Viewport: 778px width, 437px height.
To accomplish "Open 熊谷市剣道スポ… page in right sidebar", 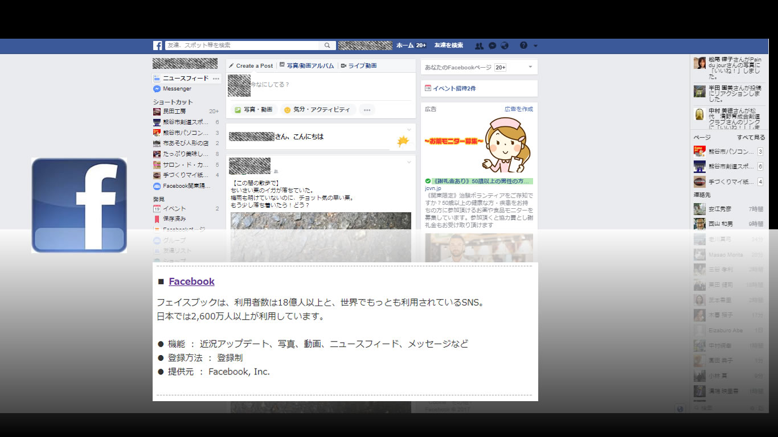I will [728, 167].
